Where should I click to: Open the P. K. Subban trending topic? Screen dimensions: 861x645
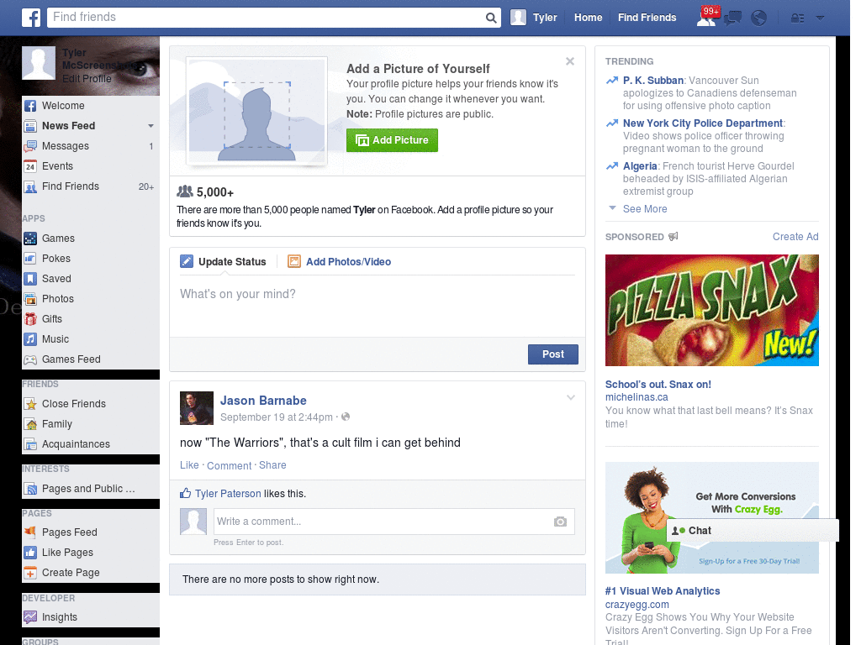click(652, 81)
